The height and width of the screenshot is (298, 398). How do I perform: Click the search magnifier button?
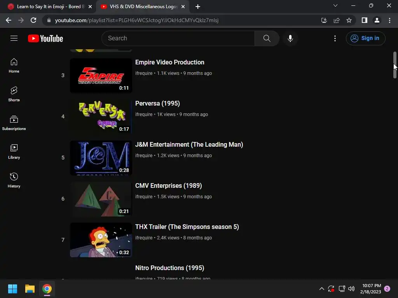point(267,38)
